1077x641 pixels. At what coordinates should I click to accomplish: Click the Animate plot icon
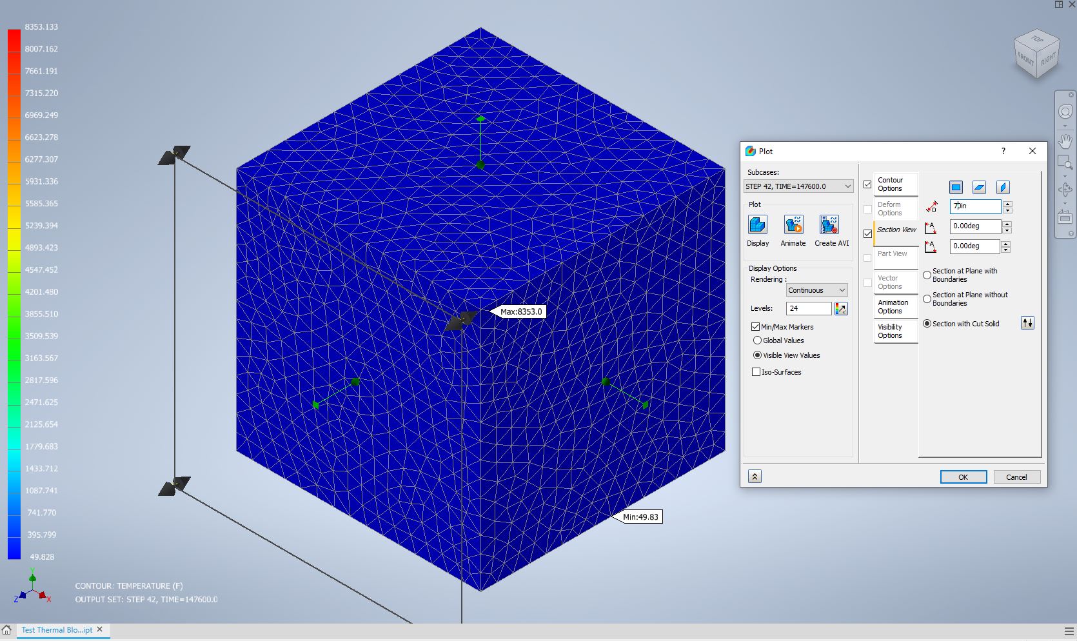[x=793, y=224]
